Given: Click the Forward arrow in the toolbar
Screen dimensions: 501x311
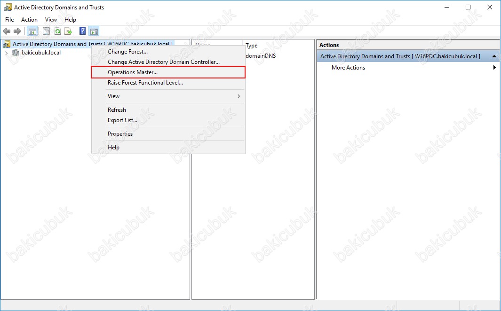Looking at the screenshot, I should [x=17, y=31].
